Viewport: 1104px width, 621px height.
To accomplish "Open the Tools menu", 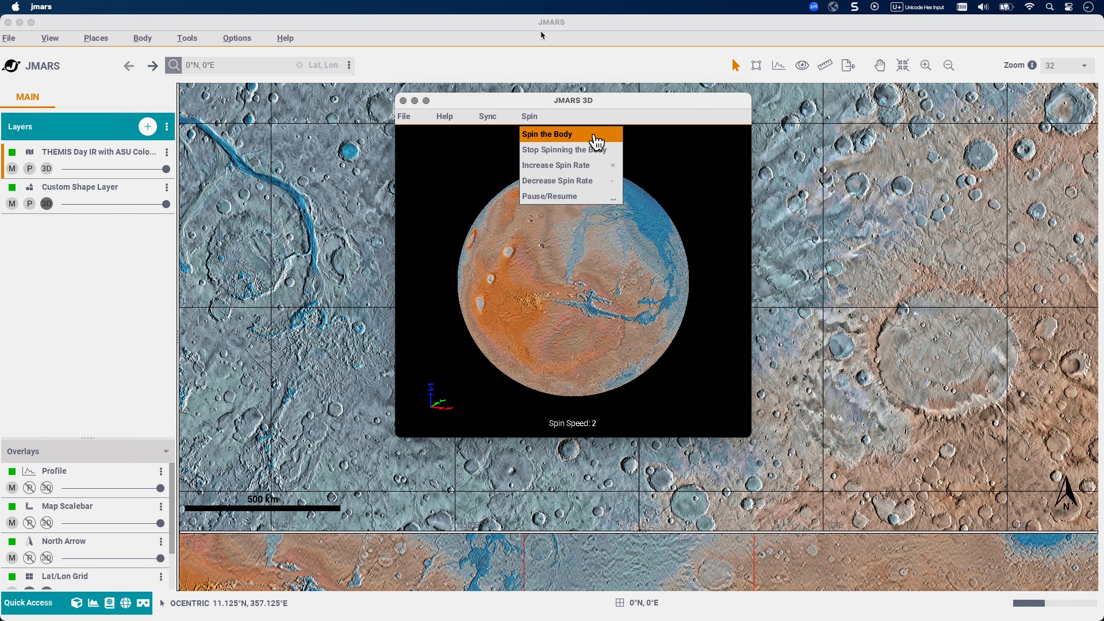I will (x=187, y=38).
